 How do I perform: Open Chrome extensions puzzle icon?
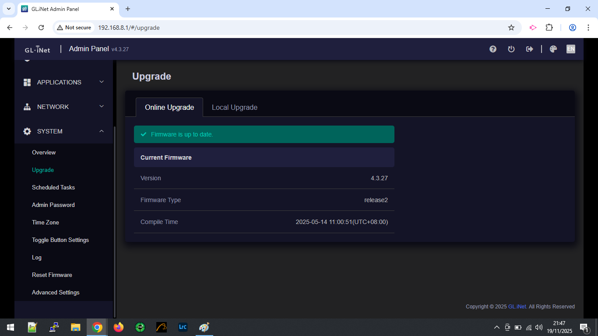(549, 28)
